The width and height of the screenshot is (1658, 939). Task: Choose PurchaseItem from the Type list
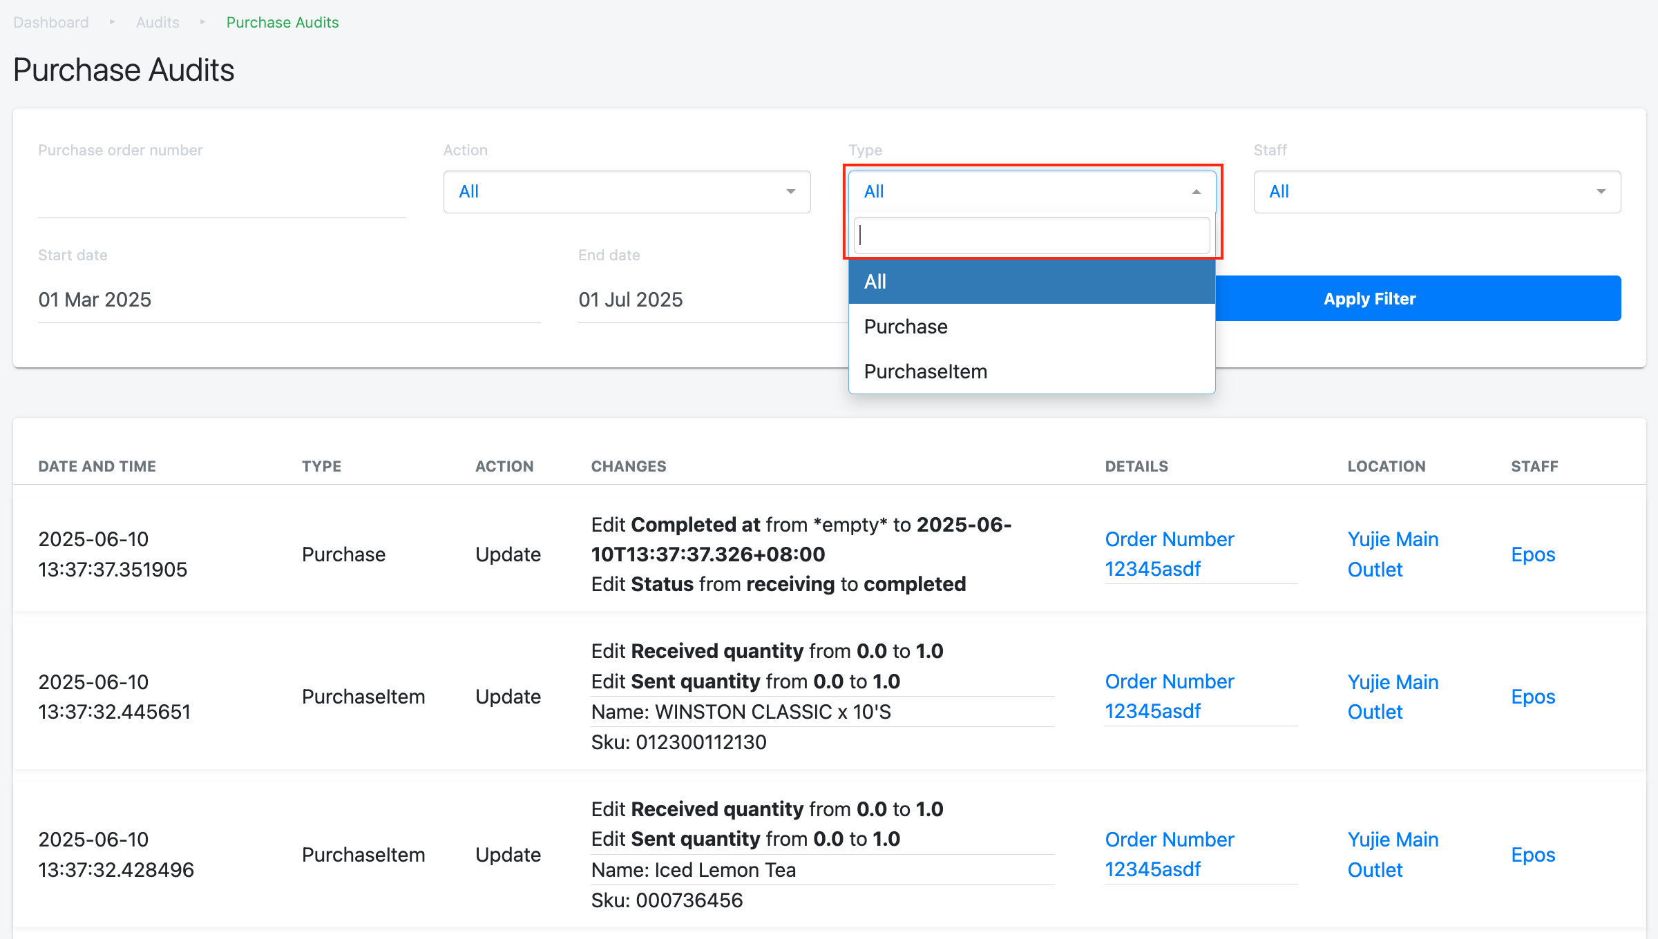(1031, 371)
